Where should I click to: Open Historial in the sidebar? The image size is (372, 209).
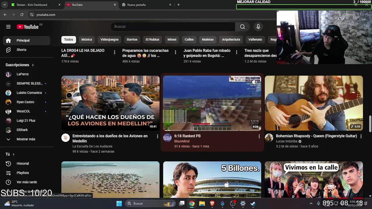pyautogui.click(x=27, y=163)
